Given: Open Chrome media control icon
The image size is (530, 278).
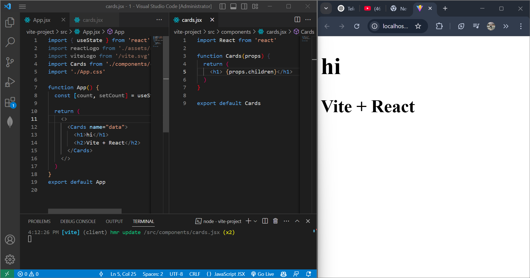Looking at the screenshot, I should click(476, 26).
